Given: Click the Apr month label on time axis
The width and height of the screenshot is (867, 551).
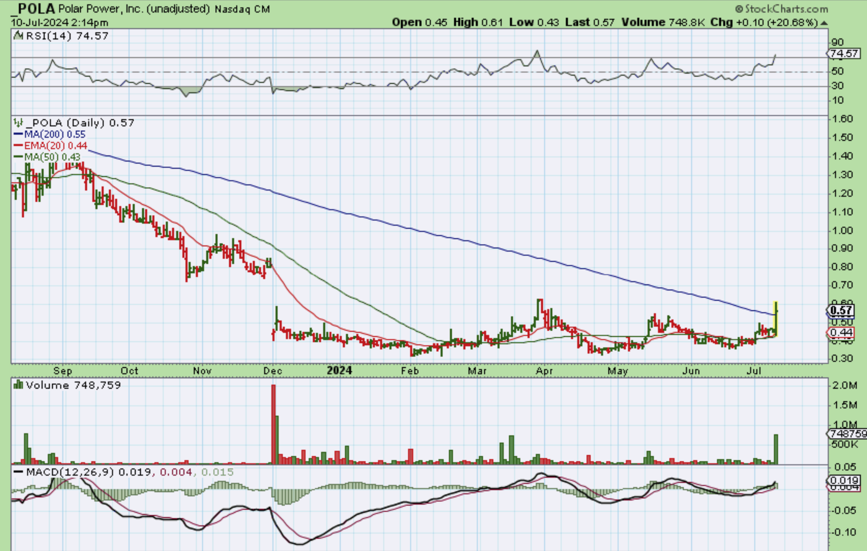Looking at the screenshot, I should (544, 371).
